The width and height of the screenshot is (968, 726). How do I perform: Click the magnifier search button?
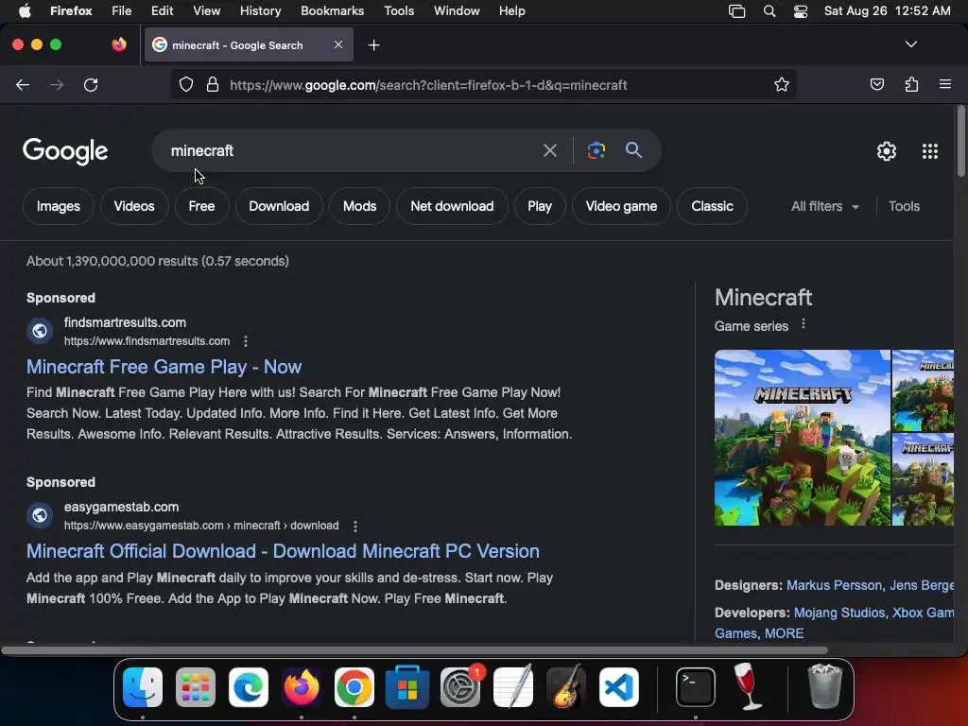point(633,150)
